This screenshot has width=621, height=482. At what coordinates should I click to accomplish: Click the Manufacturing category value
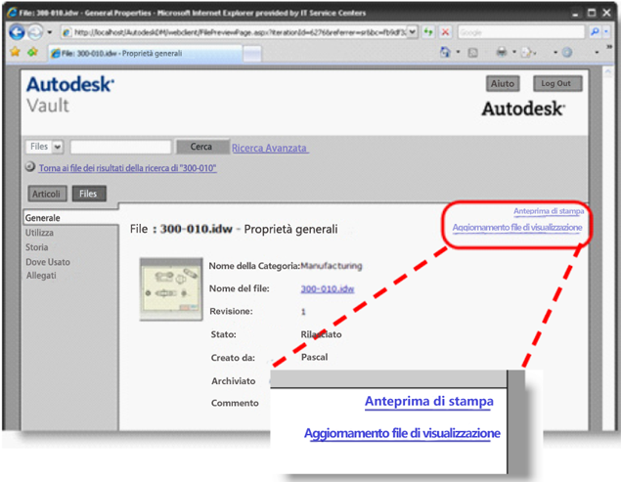pyautogui.click(x=332, y=266)
